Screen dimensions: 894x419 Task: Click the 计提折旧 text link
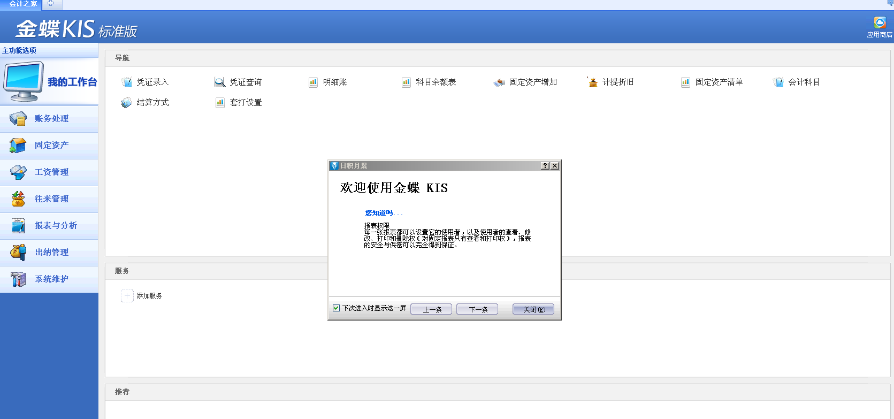[618, 82]
